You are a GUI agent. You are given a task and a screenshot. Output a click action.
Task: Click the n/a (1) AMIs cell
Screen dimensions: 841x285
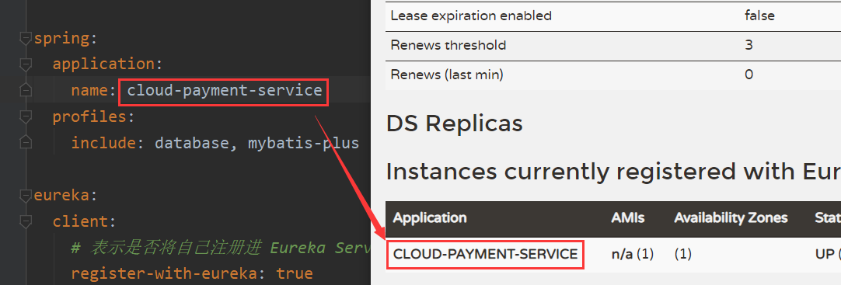633,254
